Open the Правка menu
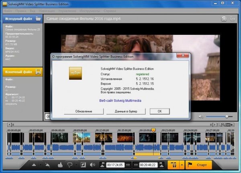 click(x=21, y=11)
